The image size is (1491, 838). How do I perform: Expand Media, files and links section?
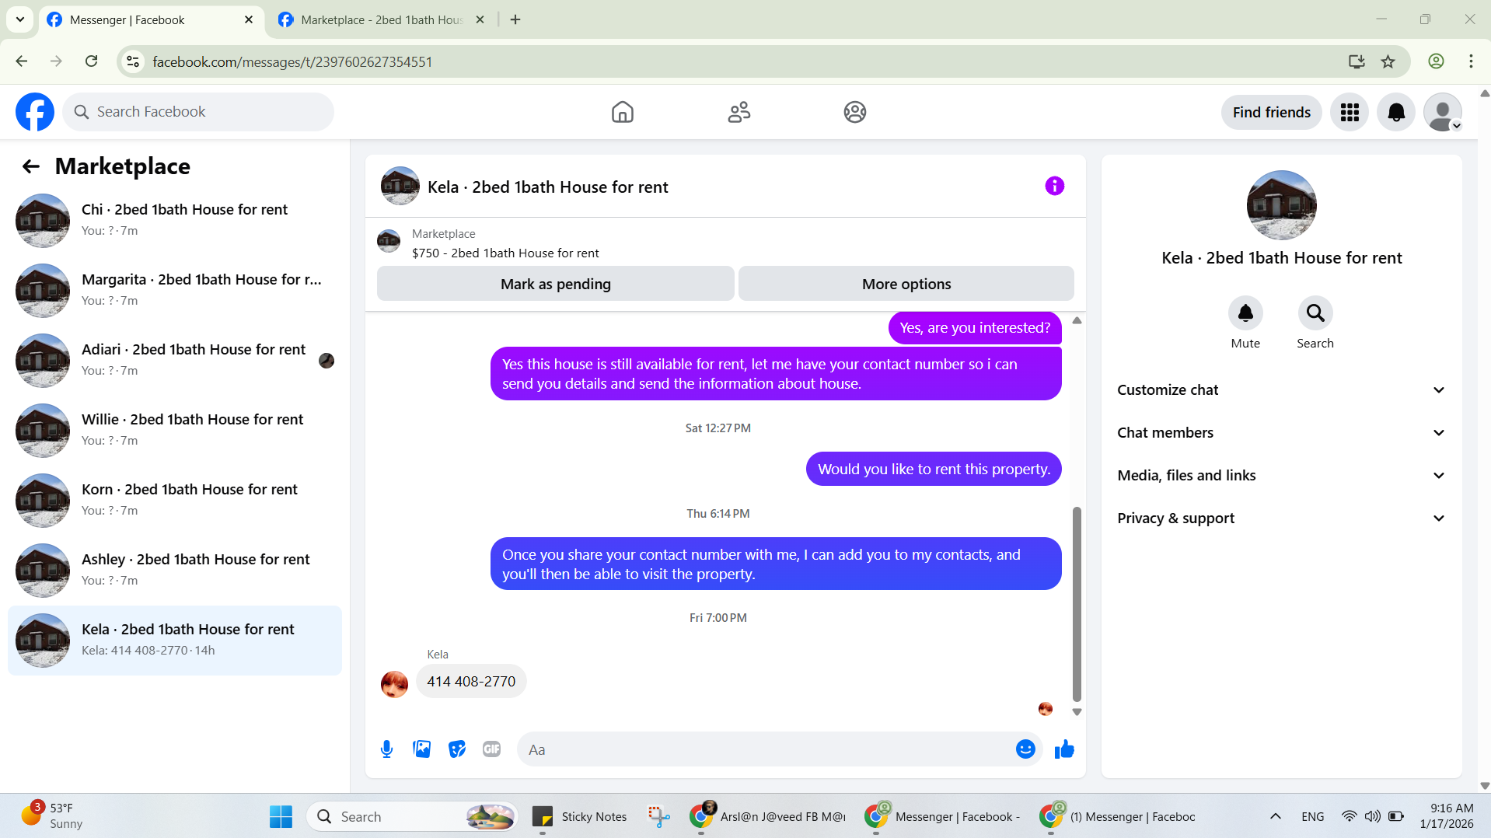(x=1281, y=476)
